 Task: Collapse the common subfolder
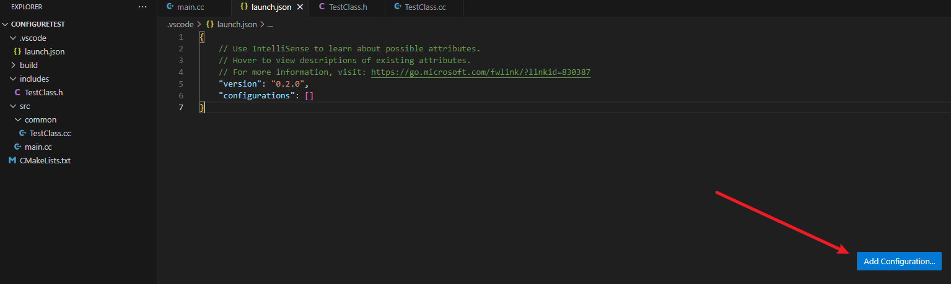point(19,119)
